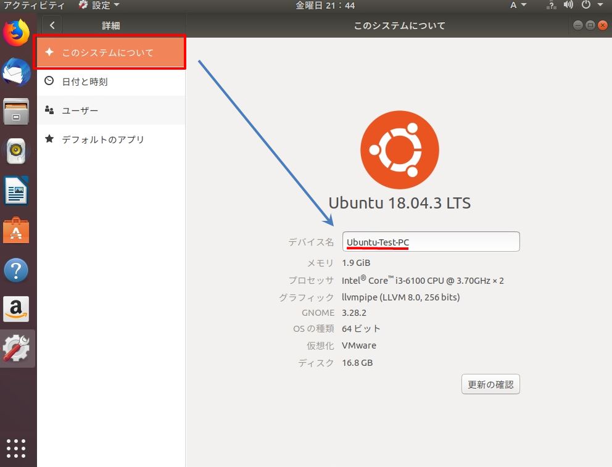Click the OS type value 64 ビット
The image size is (612, 467).
(x=361, y=329)
